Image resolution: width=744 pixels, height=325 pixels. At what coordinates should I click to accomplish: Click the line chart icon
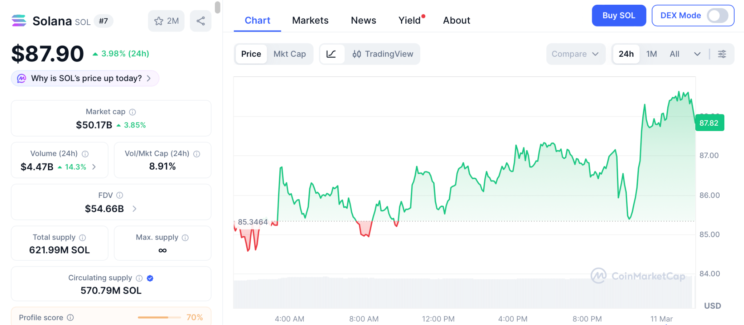[331, 54]
